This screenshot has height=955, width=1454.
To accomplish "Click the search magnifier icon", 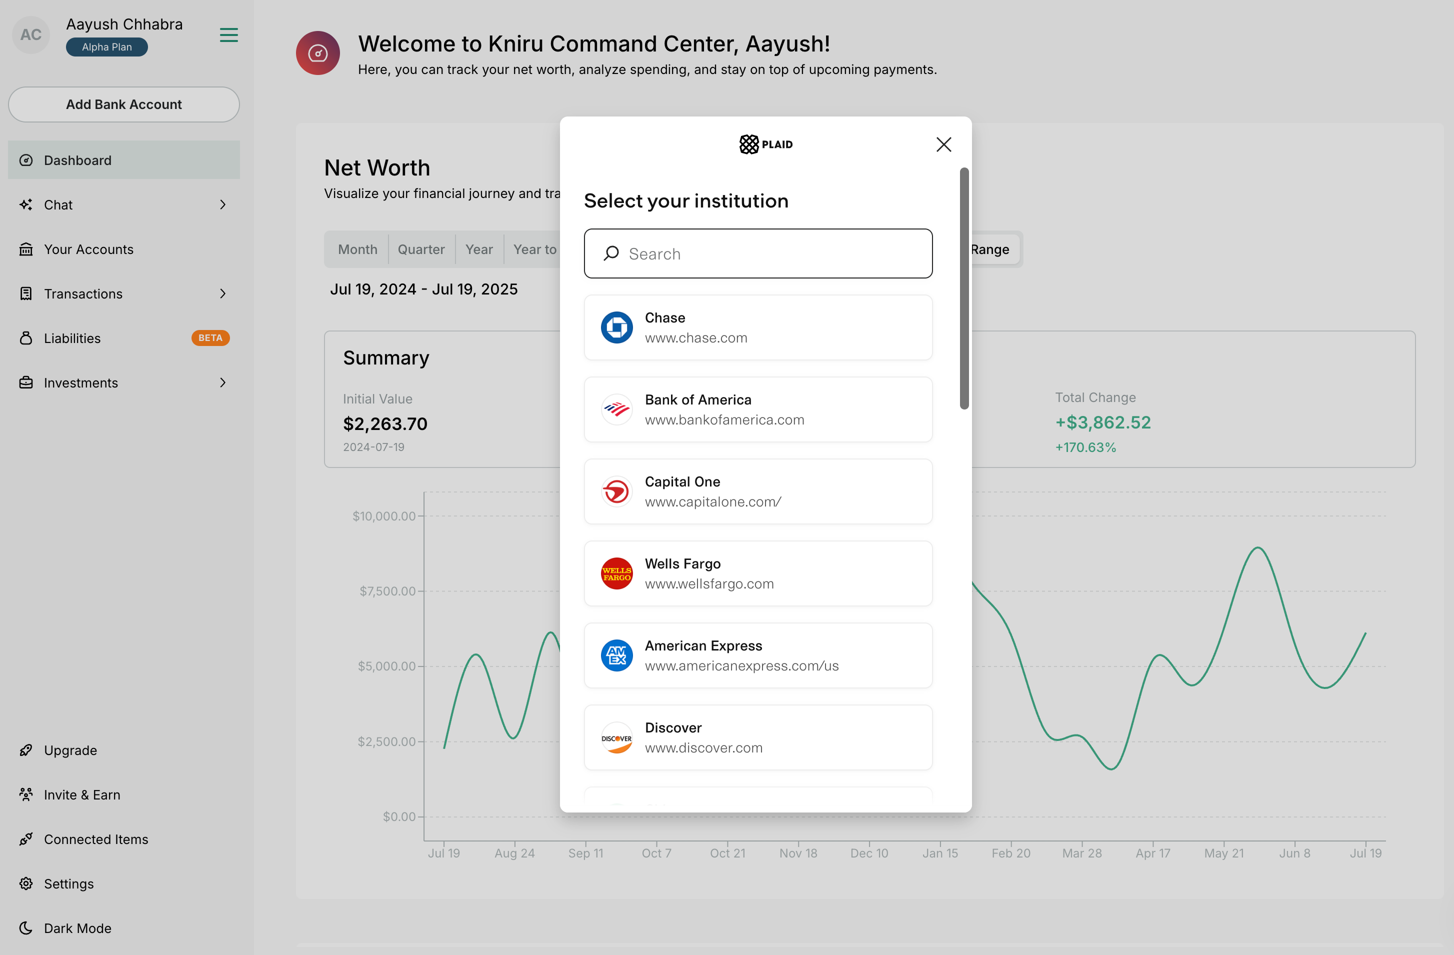I will 611,253.
